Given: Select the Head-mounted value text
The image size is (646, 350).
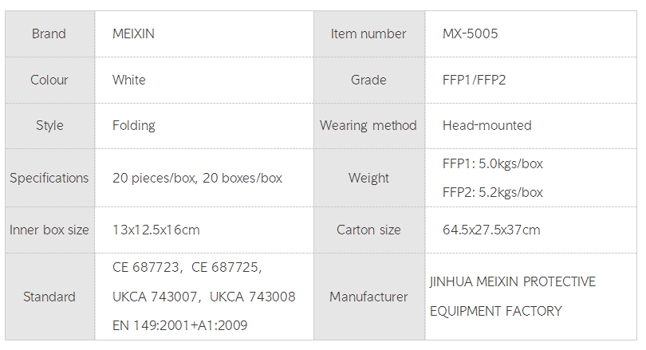Looking at the screenshot, I should point(486,125).
